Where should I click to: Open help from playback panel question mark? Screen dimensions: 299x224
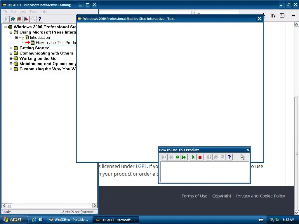(x=229, y=157)
